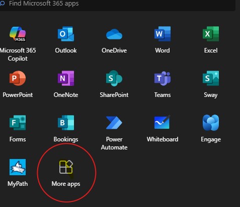Launch the Whiteboard app icon
The height and width of the screenshot is (207, 240).
pos(162,122)
